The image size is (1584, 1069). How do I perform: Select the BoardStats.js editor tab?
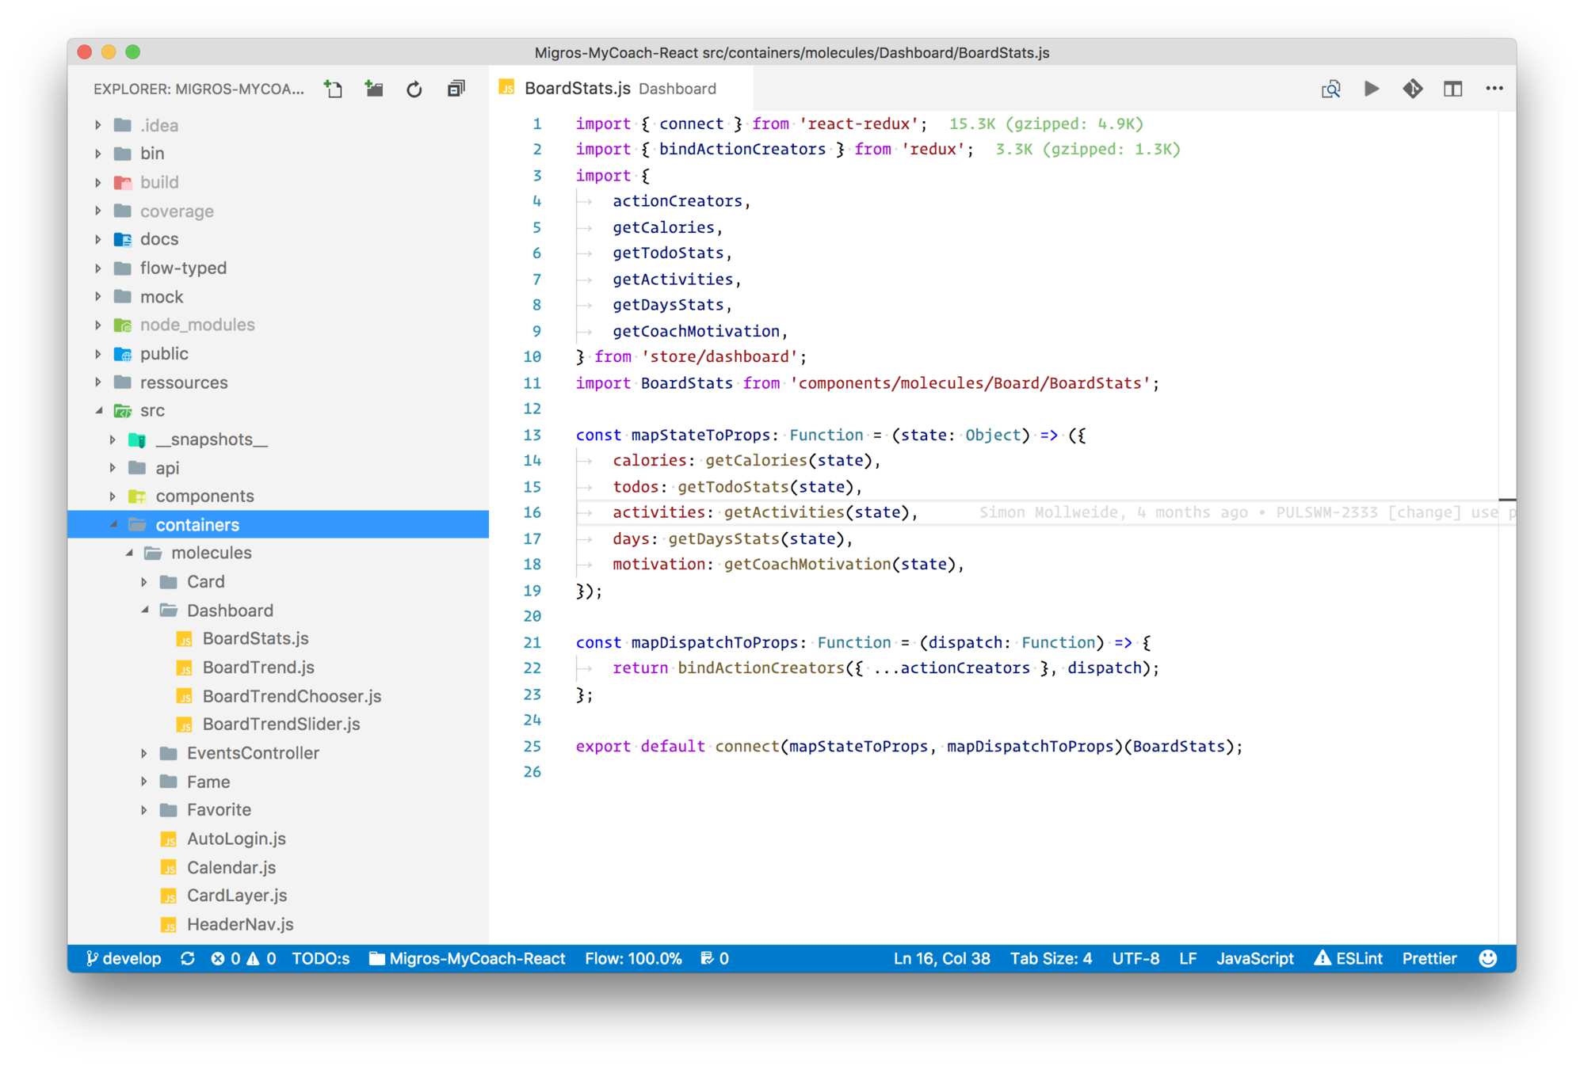(x=577, y=89)
